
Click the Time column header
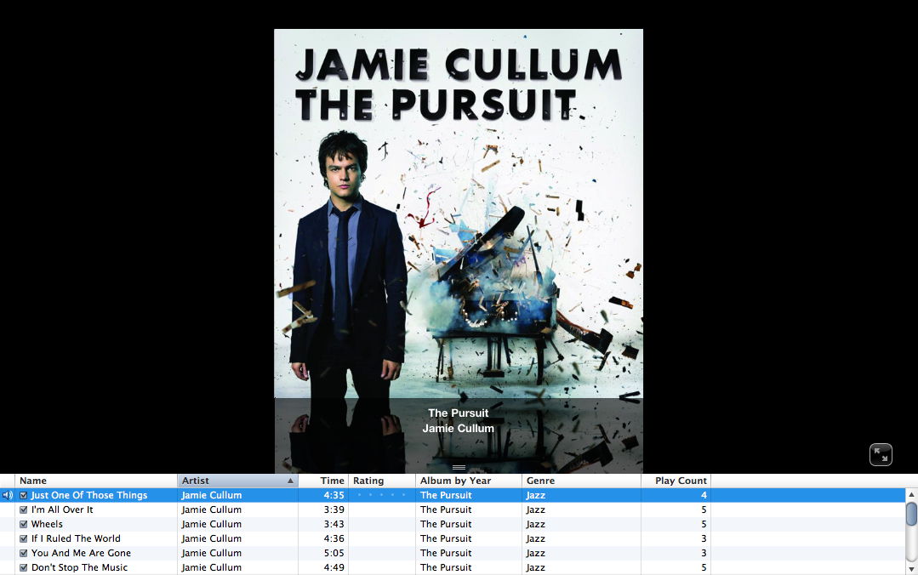[x=323, y=481]
